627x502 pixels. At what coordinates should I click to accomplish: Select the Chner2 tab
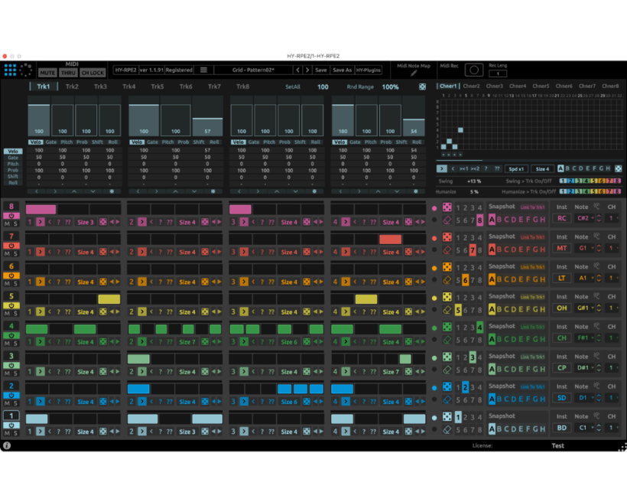(x=472, y=86)
